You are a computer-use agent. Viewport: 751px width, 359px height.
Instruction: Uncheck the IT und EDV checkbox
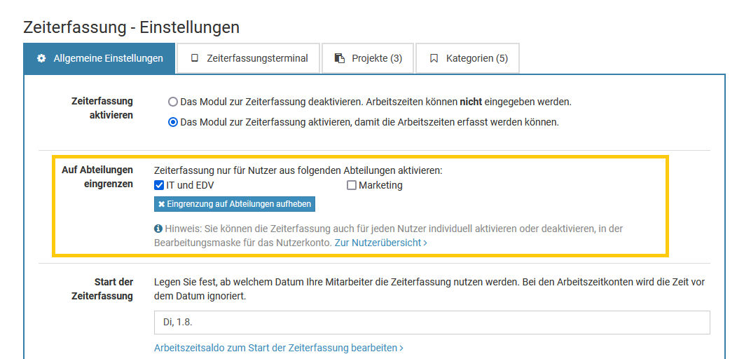[159, 186]
